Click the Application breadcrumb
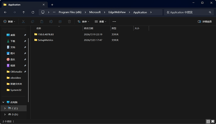The height and width of the screenshot is (124, 216). pos(140,12)
